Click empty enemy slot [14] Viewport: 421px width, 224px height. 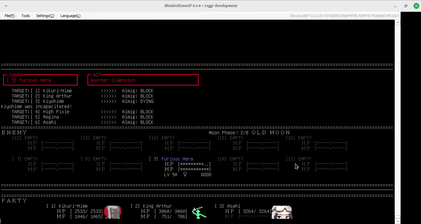pos(162,138)
